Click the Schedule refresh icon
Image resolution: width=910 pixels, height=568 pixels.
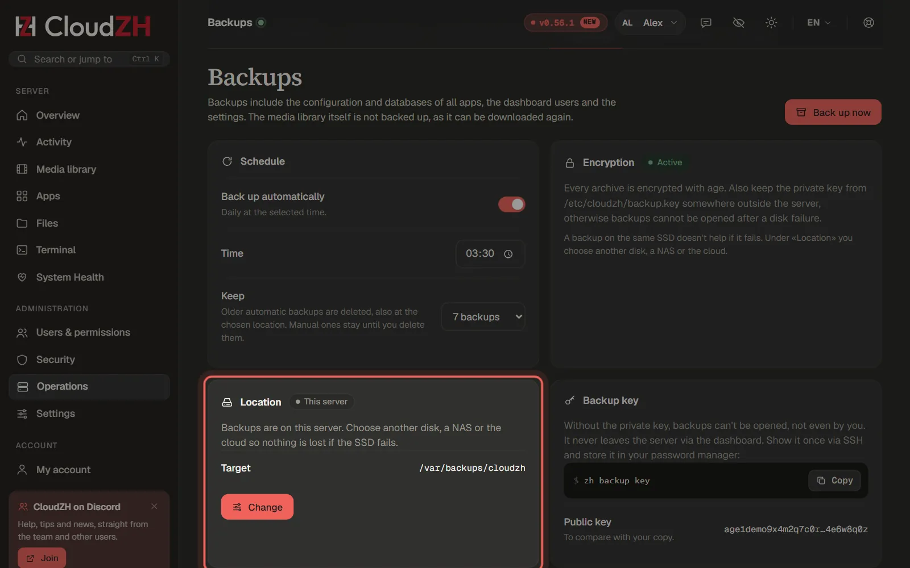[x=227, y=161]
